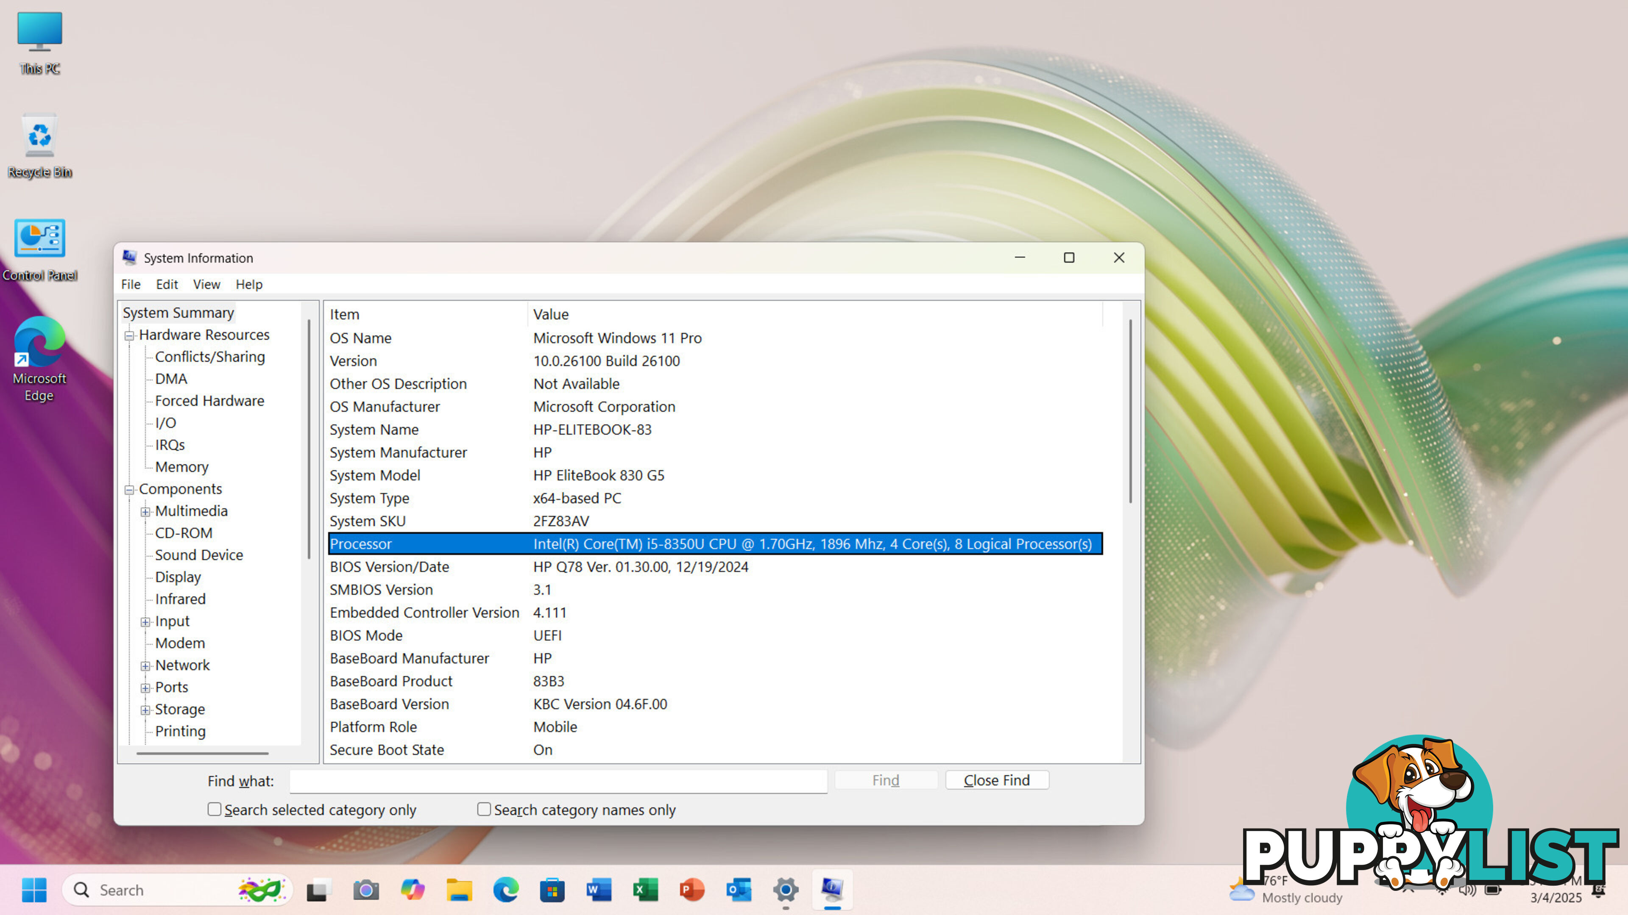Open Outlook from the taskbar
The height and width of the screenshot is (915, 1628).
point(739,890)
